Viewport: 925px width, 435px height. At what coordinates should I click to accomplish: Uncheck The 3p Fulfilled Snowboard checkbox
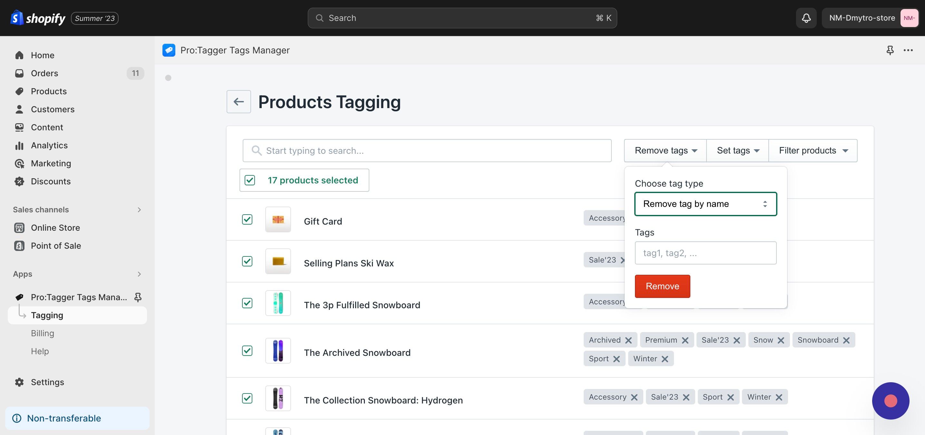(x=247, y=303)
